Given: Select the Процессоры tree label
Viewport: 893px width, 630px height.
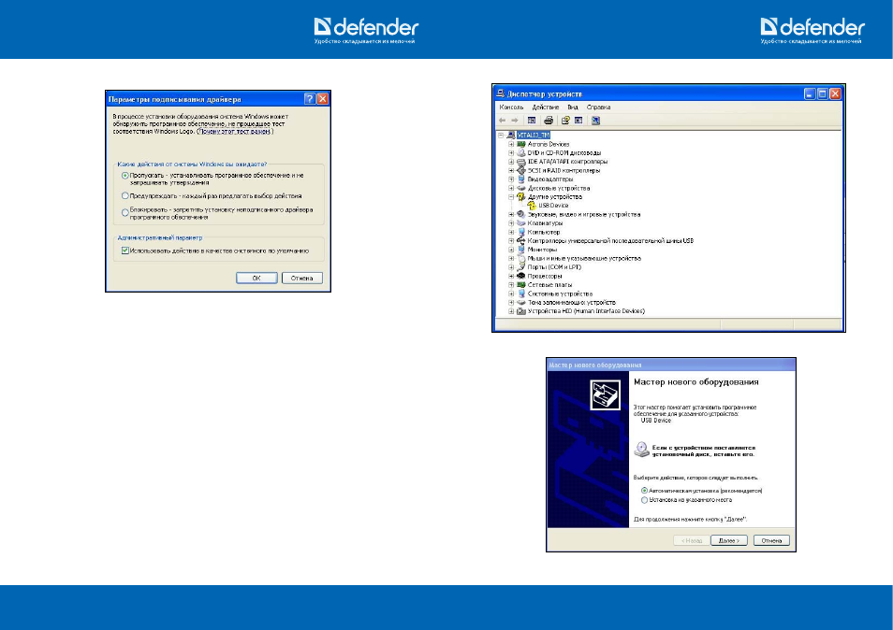Looking at the screenshot, I should [x=545, y=277].
